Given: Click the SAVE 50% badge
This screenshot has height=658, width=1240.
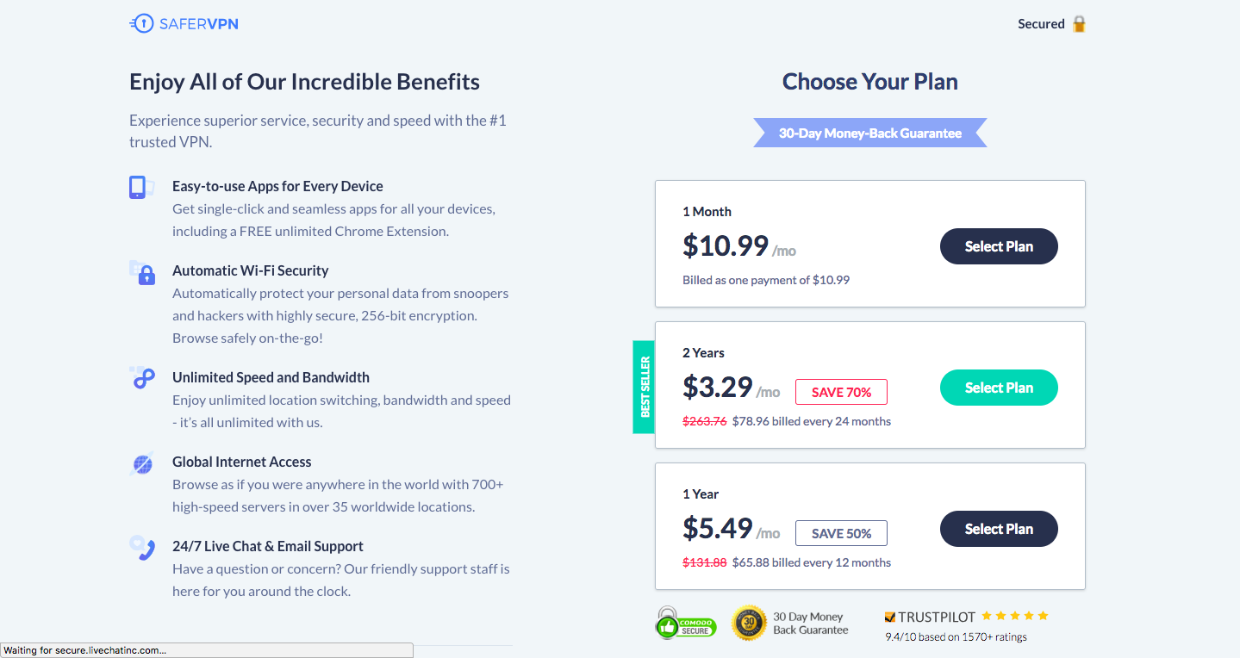Looking at the screenshot, I should (x=841, y=533).
